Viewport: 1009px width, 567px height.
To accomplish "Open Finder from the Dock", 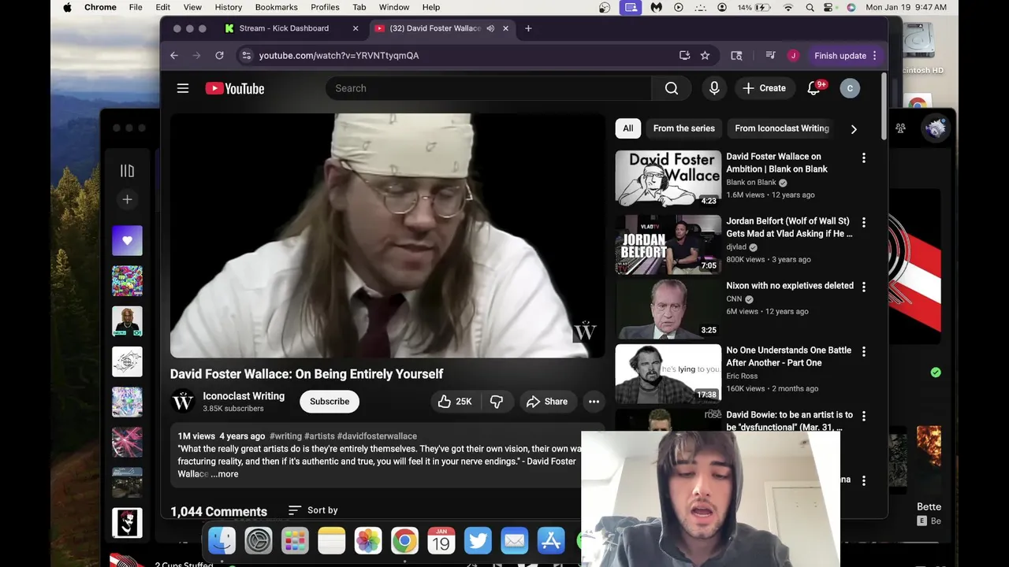I will click(222, 540).
